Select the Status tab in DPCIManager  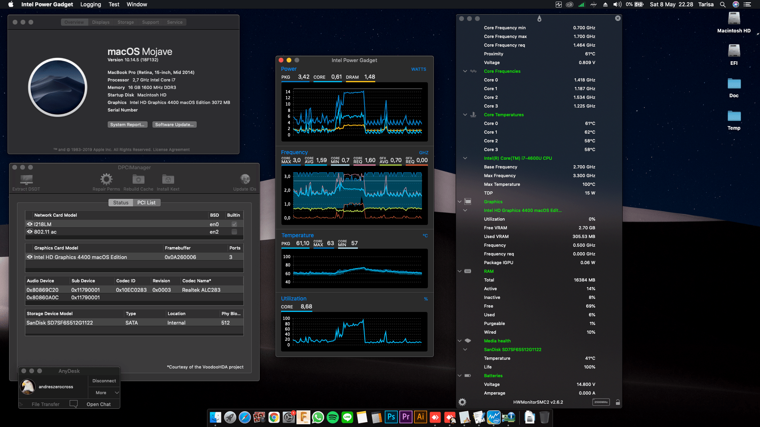(x=121, y=202)
